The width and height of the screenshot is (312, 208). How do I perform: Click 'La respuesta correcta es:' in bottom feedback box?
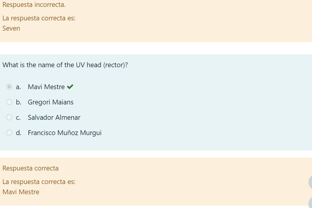[39, 182]
